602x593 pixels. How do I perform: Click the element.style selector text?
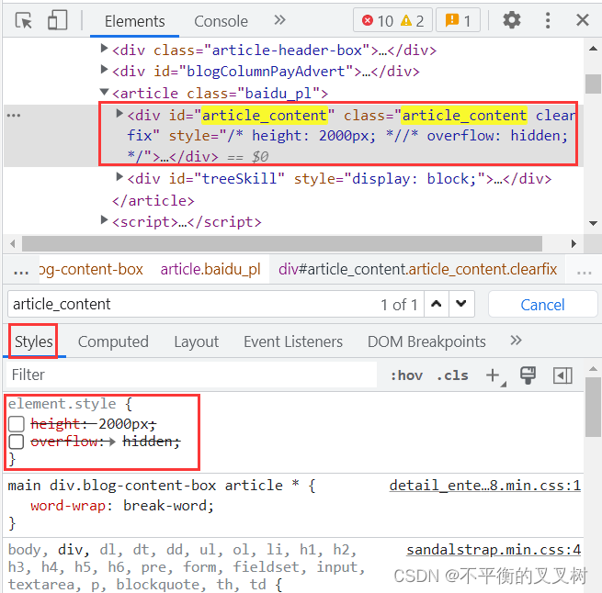coord(62,404)
